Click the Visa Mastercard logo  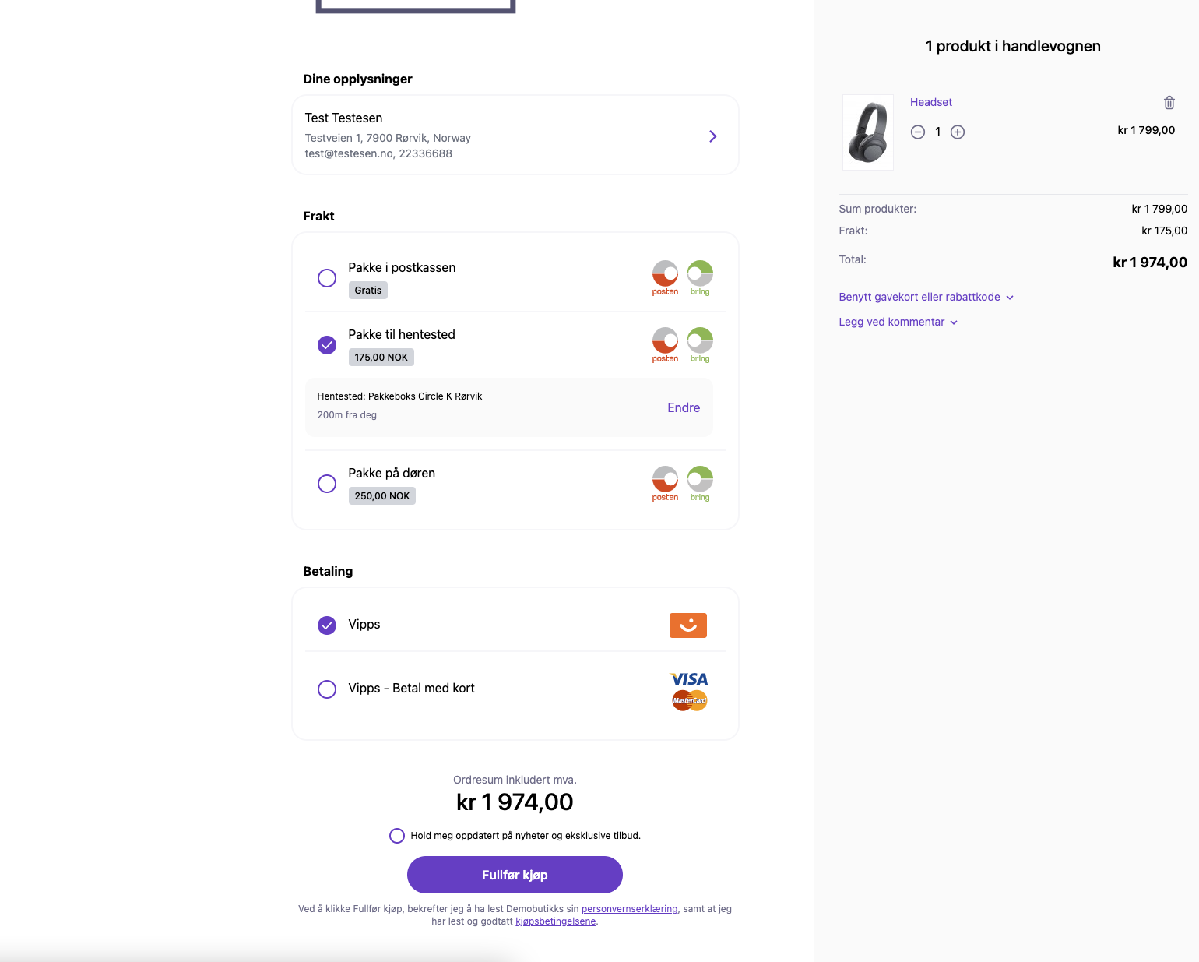pos(690,691)
